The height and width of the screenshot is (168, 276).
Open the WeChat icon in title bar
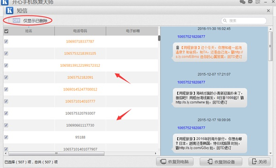click(242, 2)
